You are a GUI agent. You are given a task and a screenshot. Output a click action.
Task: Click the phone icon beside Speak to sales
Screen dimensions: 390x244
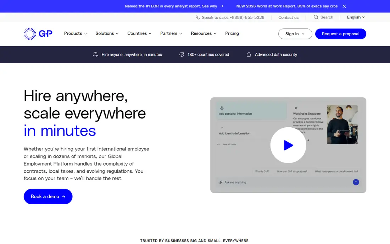(x=198, y=17)
